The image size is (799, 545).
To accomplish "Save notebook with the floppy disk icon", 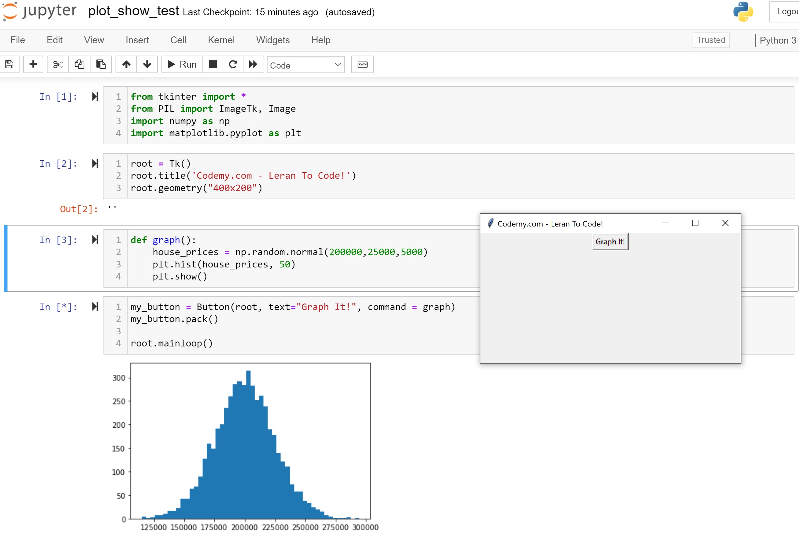I will (x=9, y=64).
